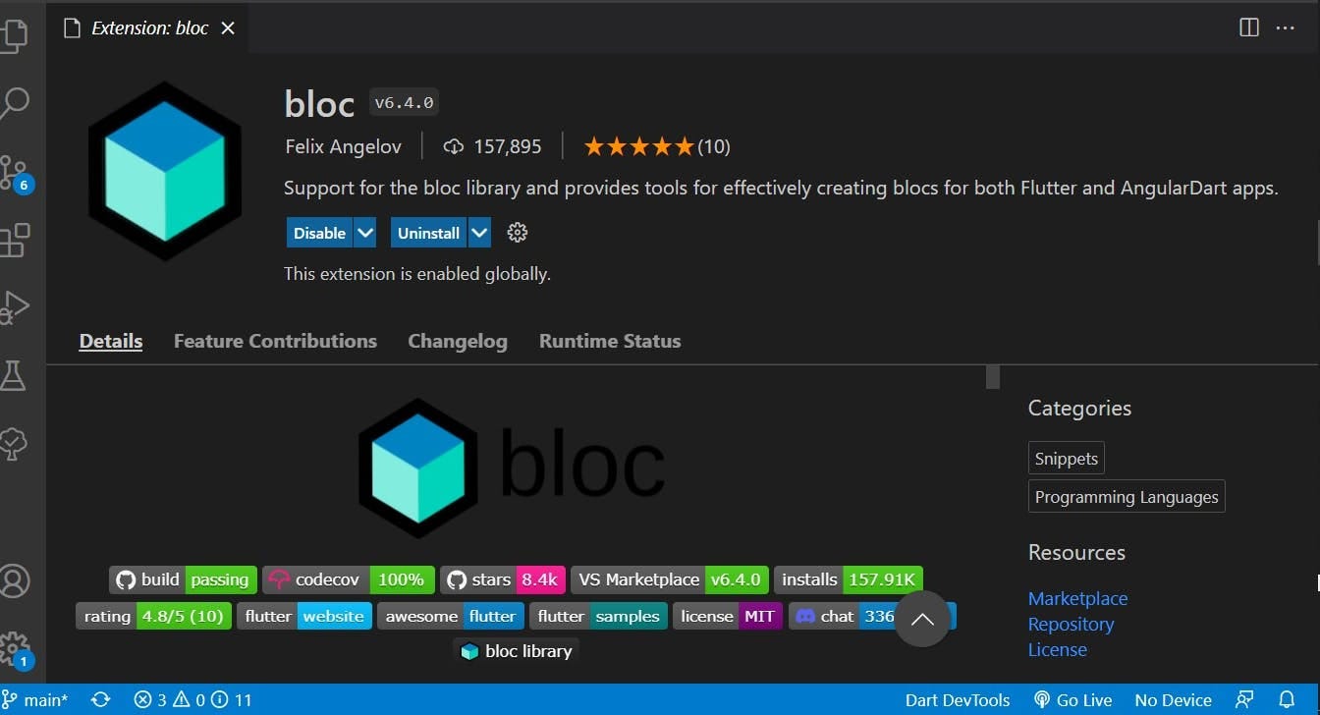Click the stars 8.4k badge
This screenshot has width=1320, height=715.
[503, 579]
